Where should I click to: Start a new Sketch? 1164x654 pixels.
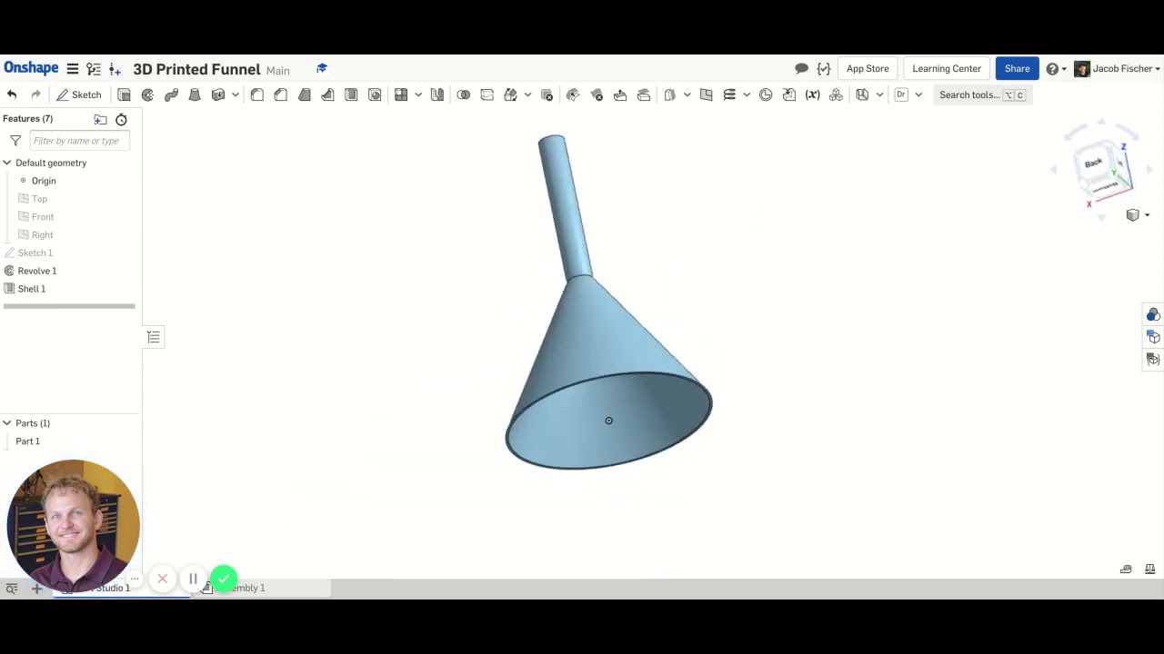[x=78, y=94]
